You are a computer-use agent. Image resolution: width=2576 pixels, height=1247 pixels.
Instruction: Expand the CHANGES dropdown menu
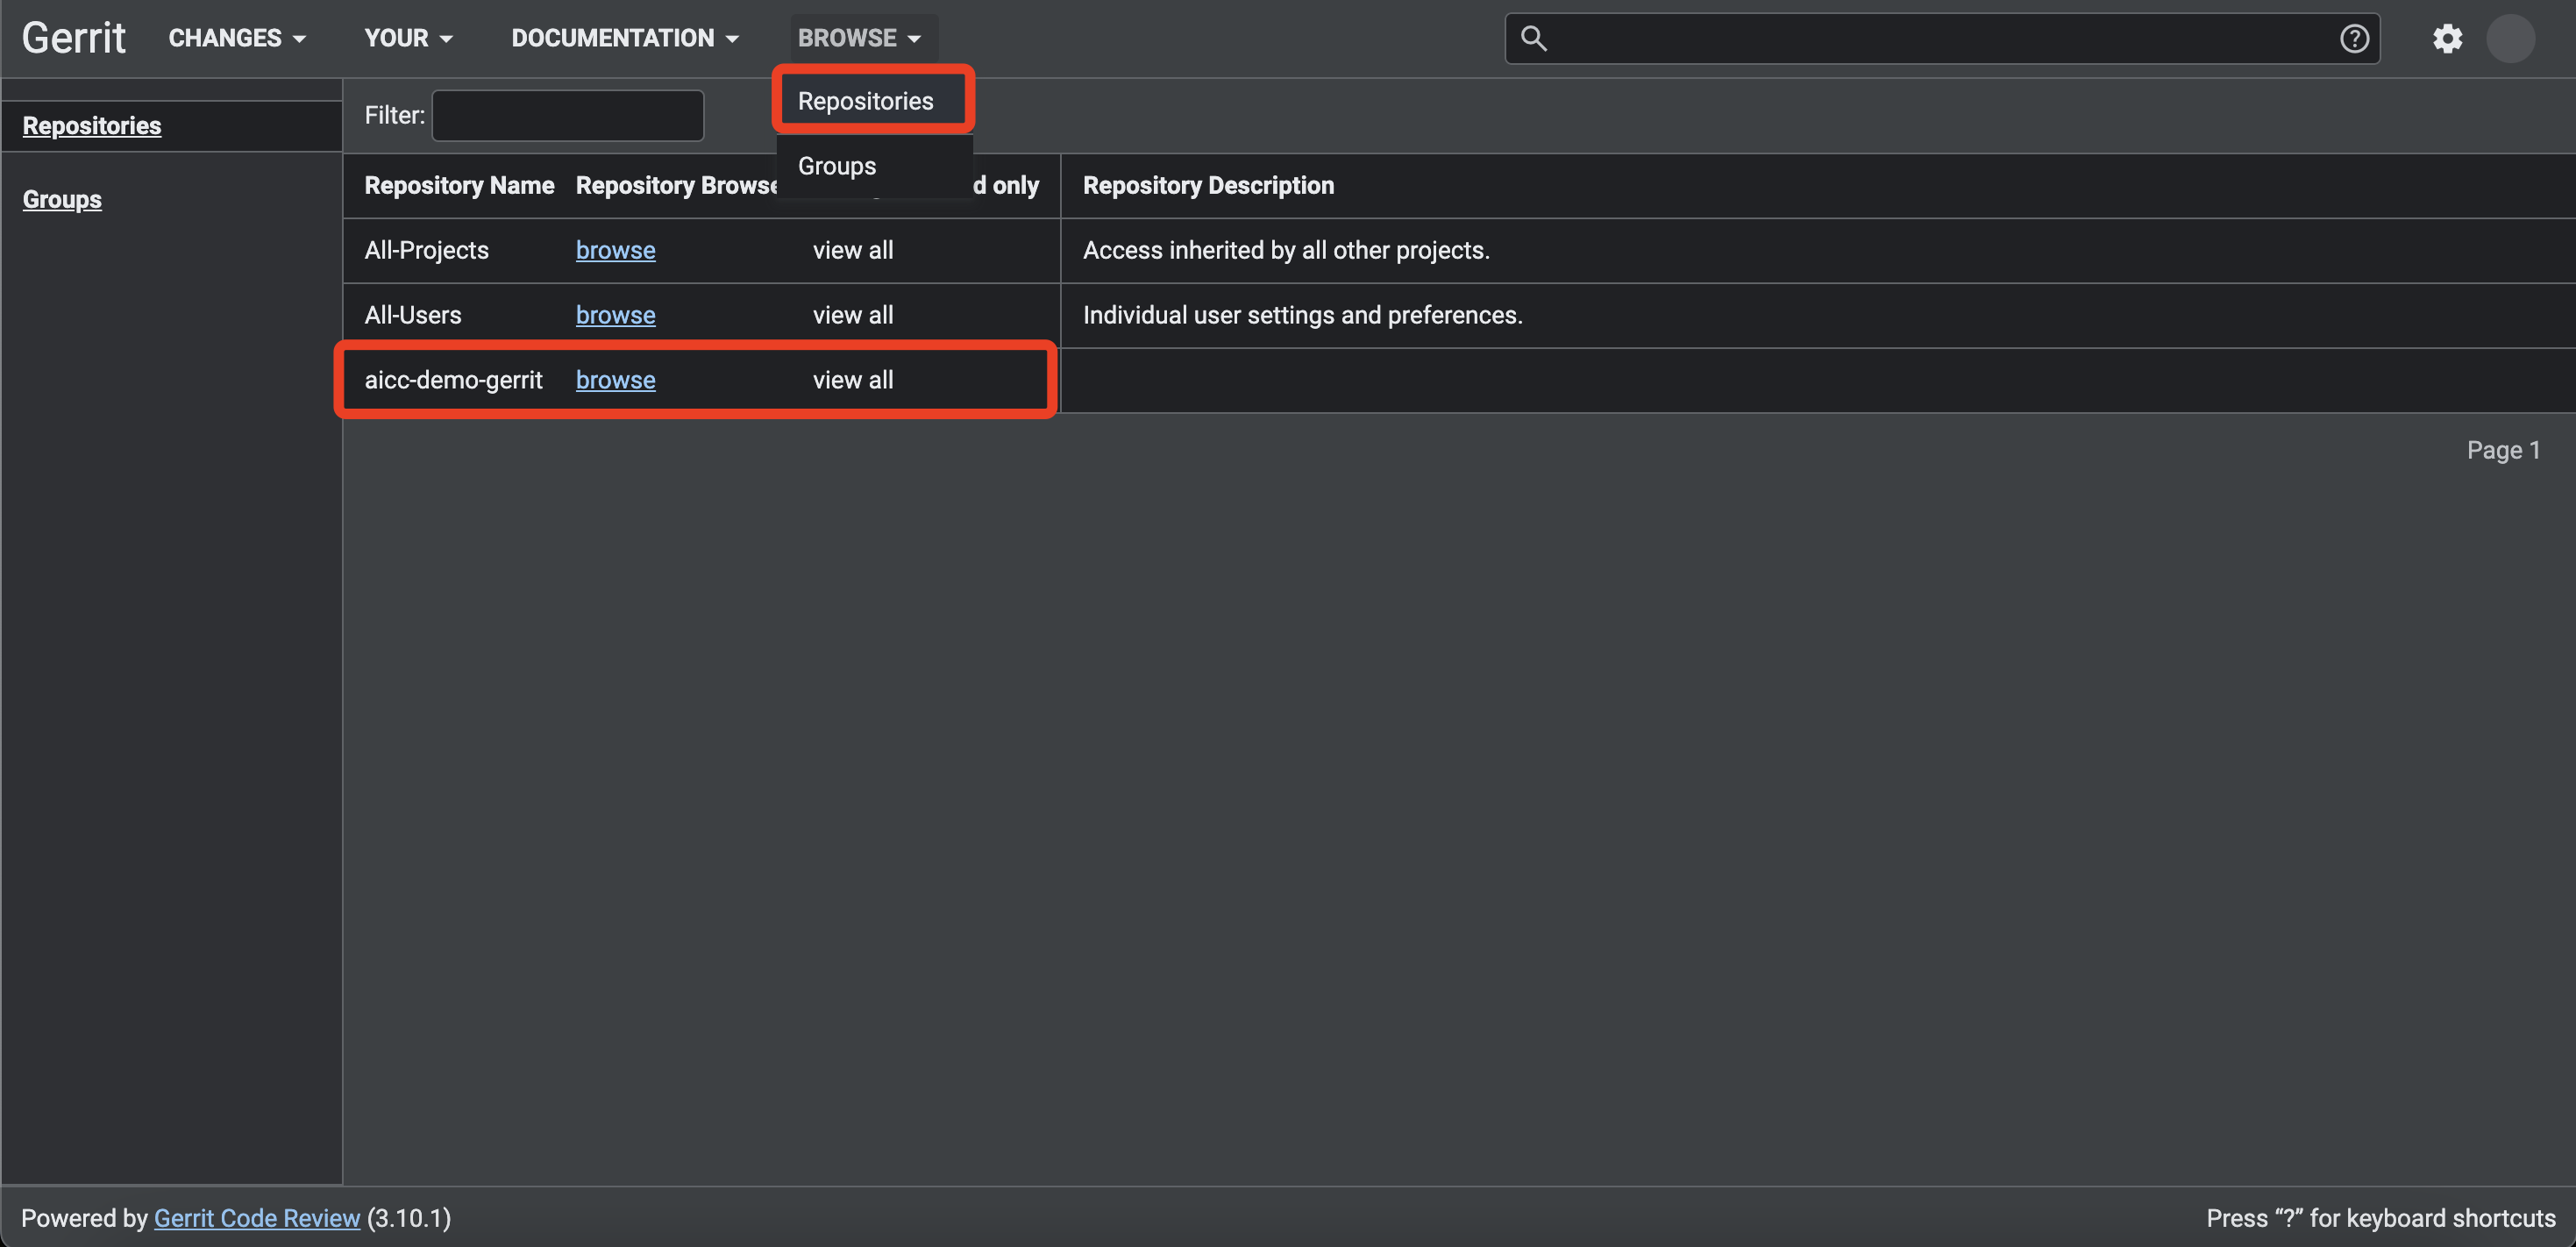[237, 38]
